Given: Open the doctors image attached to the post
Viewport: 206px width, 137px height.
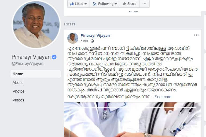Looking at the screenshot, I should 133,120.
